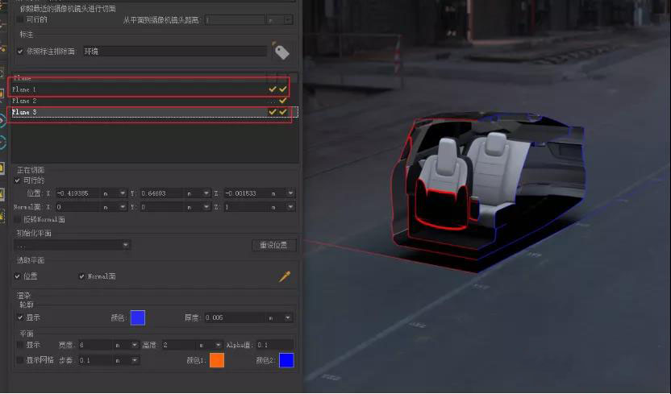Open the orange 颜色1 color swatch
Screen dimensions: 671x394
pyautogui.click(x=217, y=360)
